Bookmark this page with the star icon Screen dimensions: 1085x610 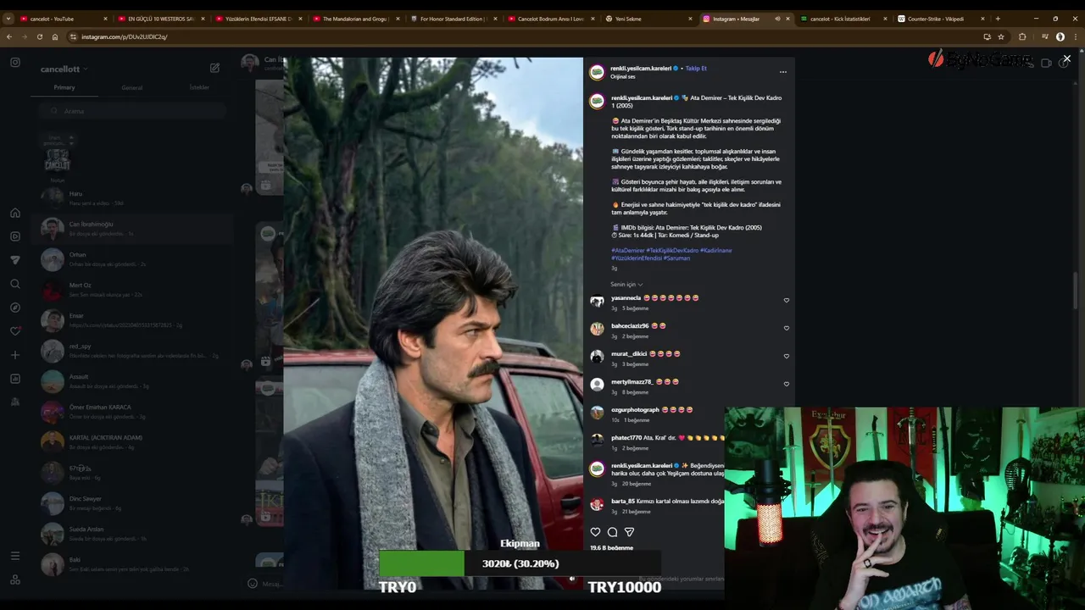[1001, 36]
